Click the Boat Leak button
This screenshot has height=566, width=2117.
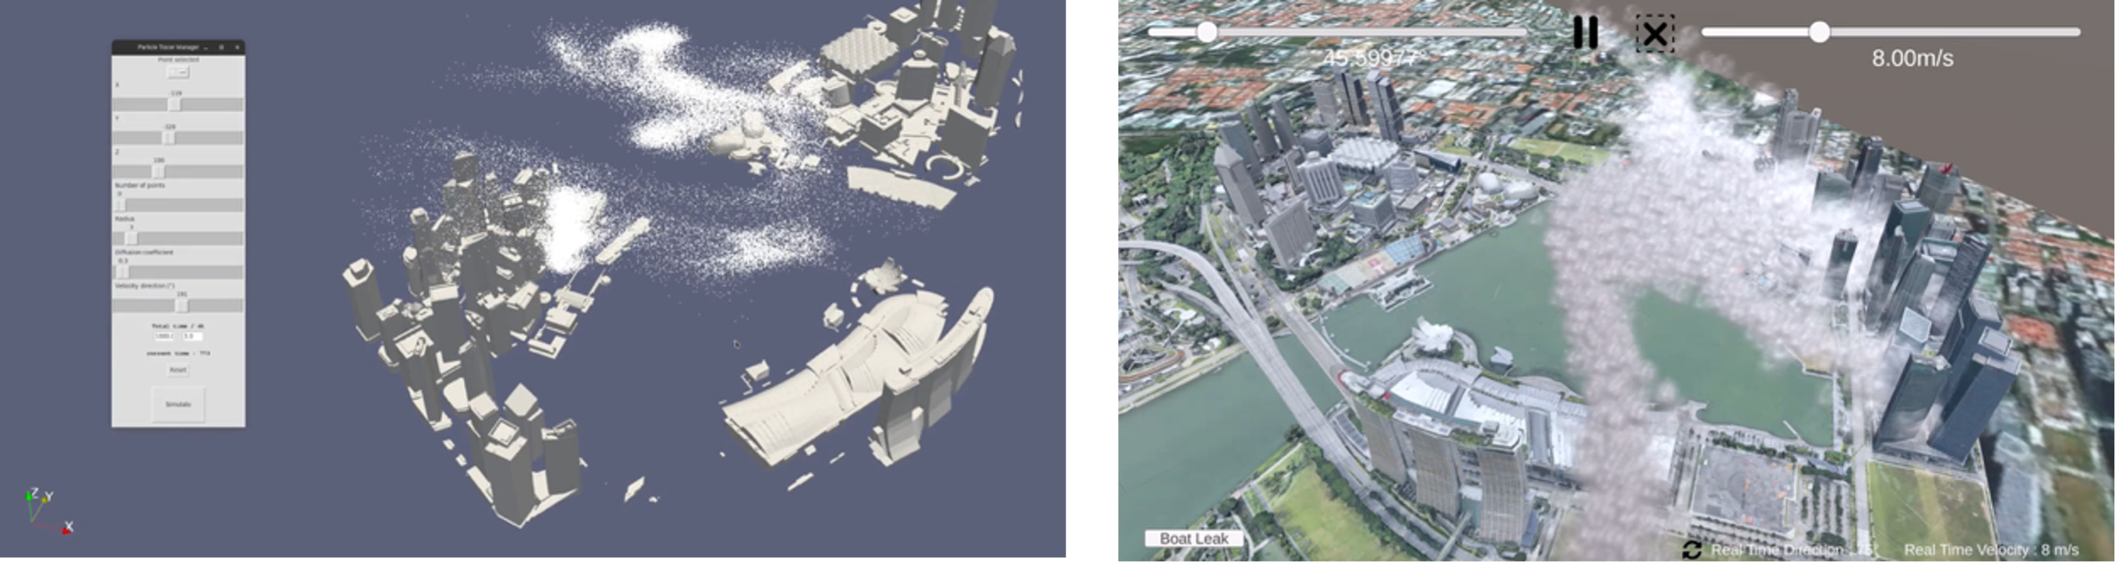click(1193, 538)
